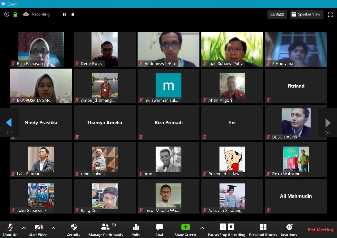337x238 pixels.
Task: Click End Meeting
Action: (320, 230)
